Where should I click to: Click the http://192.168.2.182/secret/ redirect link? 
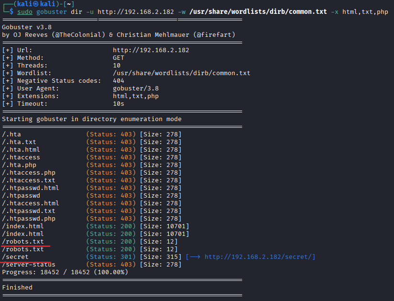coord(260,257)
